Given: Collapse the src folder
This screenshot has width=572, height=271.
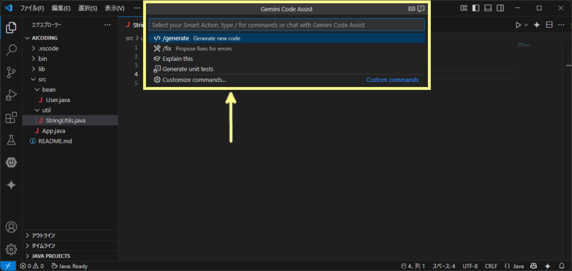Looking at the screenshot, I should click(x=70, y=79).
